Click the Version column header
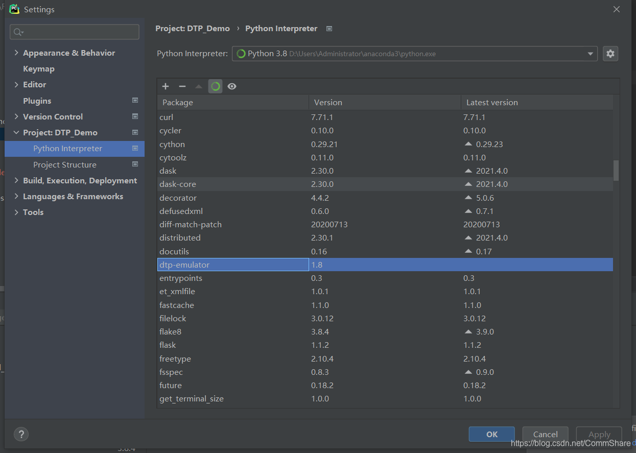 tap(385, 102)
